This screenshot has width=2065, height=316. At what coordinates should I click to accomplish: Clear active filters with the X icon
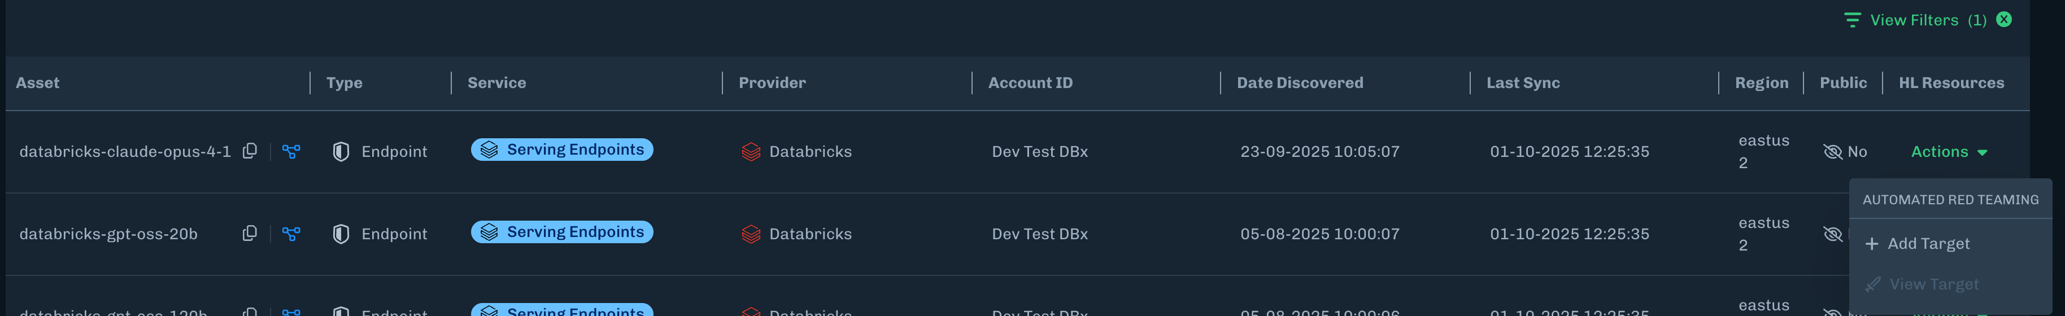(x=2003, y=19)
